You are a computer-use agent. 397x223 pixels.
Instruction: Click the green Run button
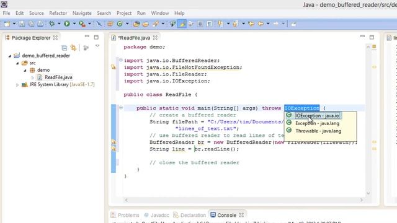[67, 24]
